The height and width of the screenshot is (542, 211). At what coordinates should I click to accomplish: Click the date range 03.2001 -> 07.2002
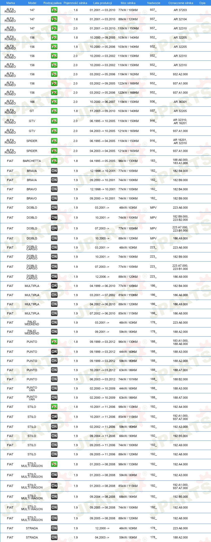[x=103, y=295]
